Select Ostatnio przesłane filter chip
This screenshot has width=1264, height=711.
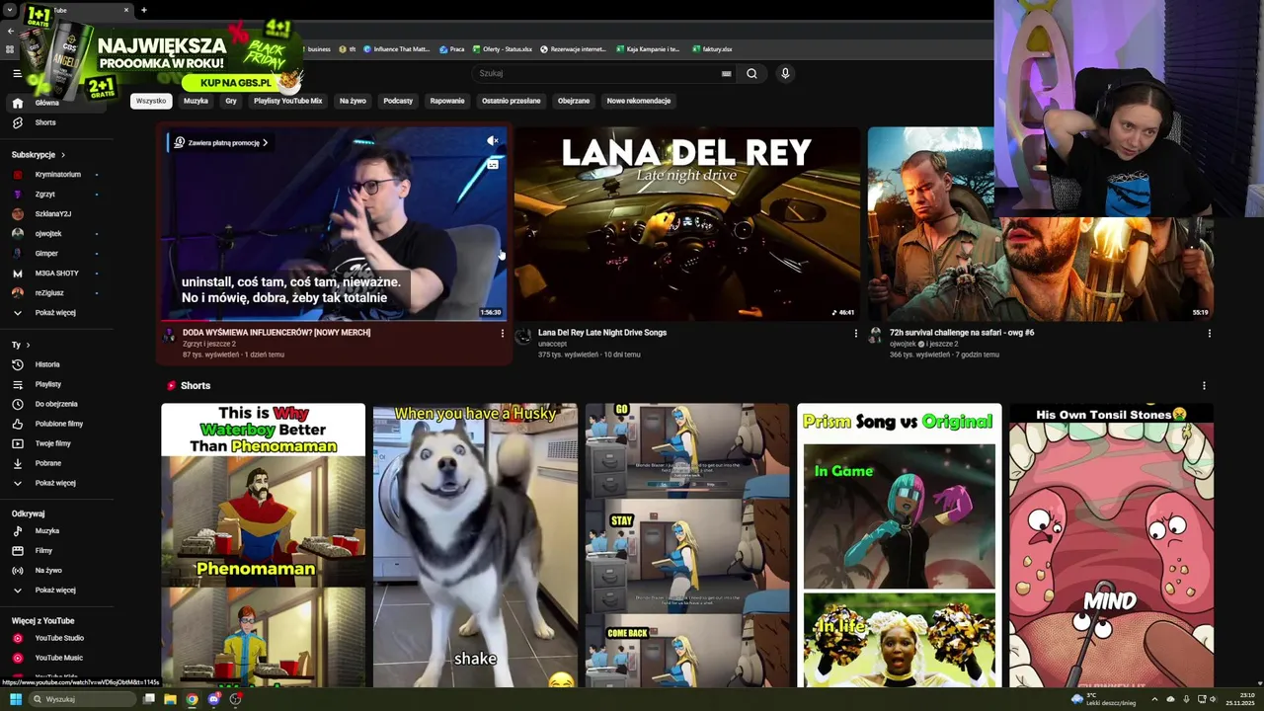pos(511,101)
